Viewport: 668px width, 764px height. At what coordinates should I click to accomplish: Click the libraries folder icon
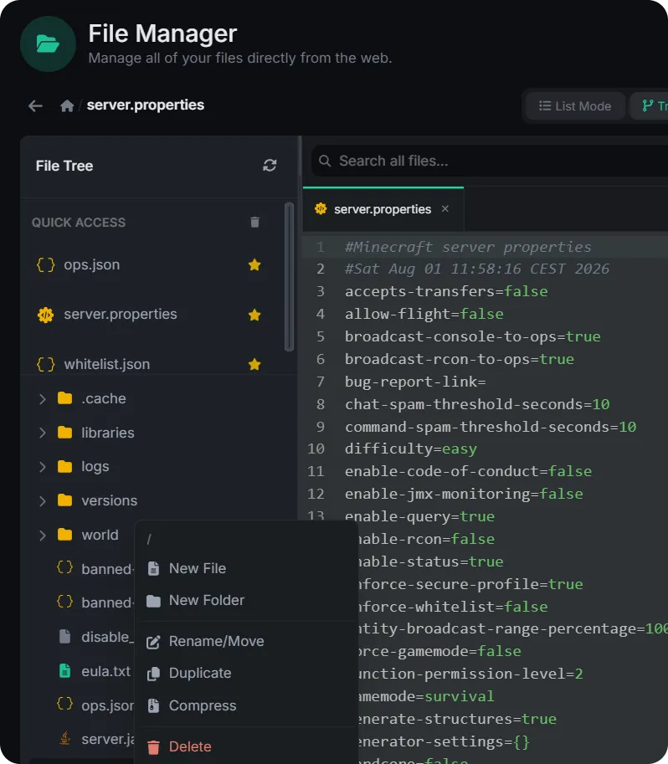click(64, 433)
